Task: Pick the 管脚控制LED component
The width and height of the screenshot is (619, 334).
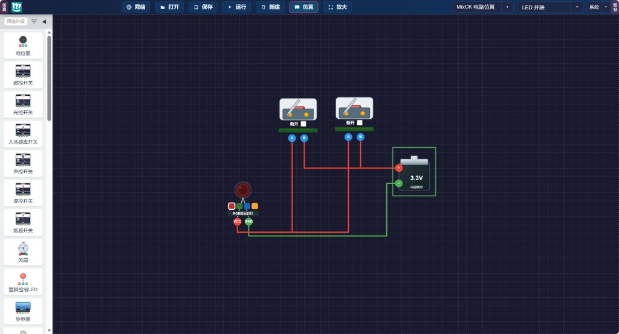Action: (x=23, y=282)
